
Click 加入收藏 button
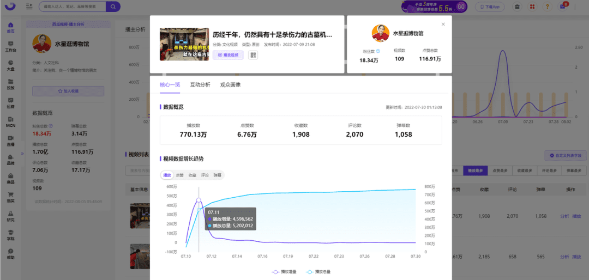point(68,91)
